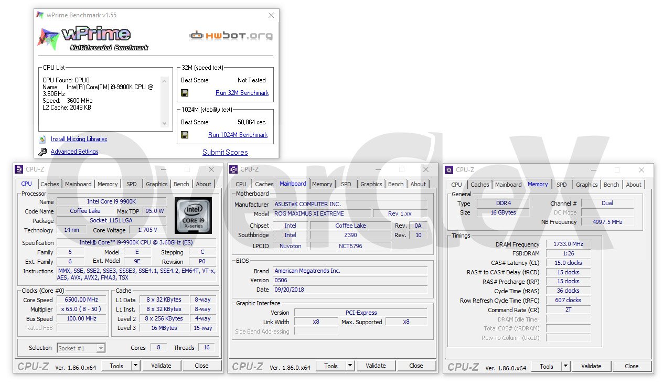The height and width of the screenshot is (385, 663).
Task: Open Memory tab in Mainboard CPU-Z window
Action: (322, 184)
